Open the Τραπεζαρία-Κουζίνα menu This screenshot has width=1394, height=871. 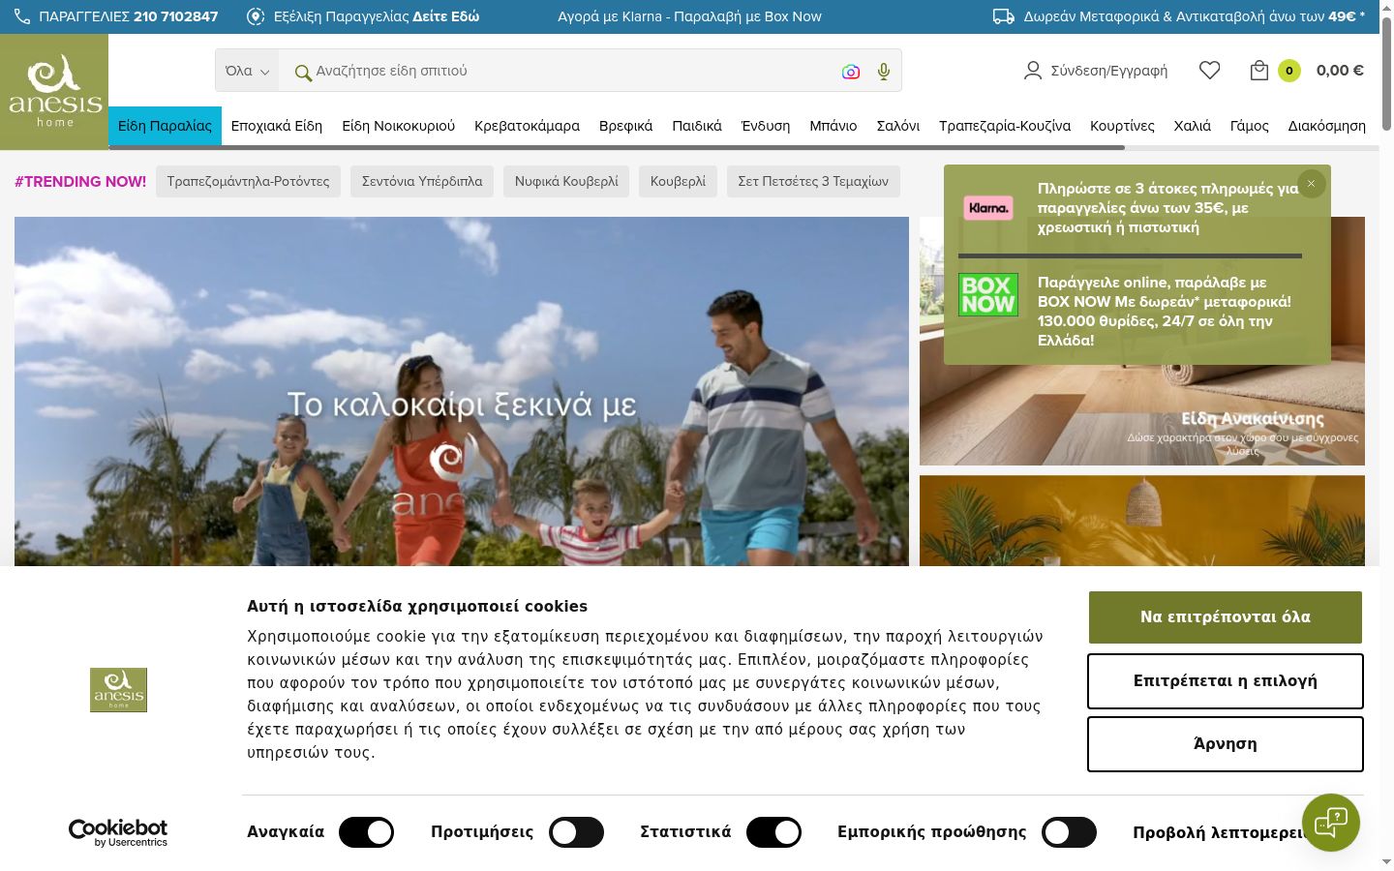tap(1005, 126)
